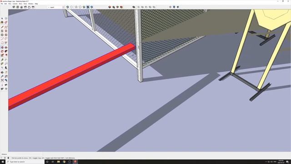Viewport: 291px width, 164px height.
Task: Select the Dimension tool
Action: pyautogui.click(x=6, y=60)
